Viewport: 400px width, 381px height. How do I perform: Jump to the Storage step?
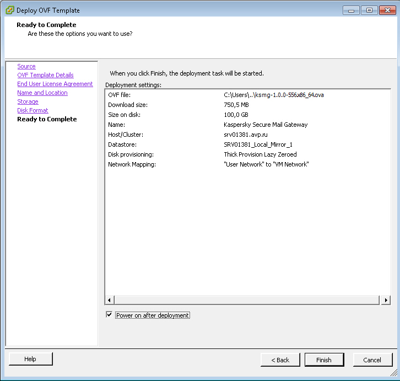coord(28,101)
